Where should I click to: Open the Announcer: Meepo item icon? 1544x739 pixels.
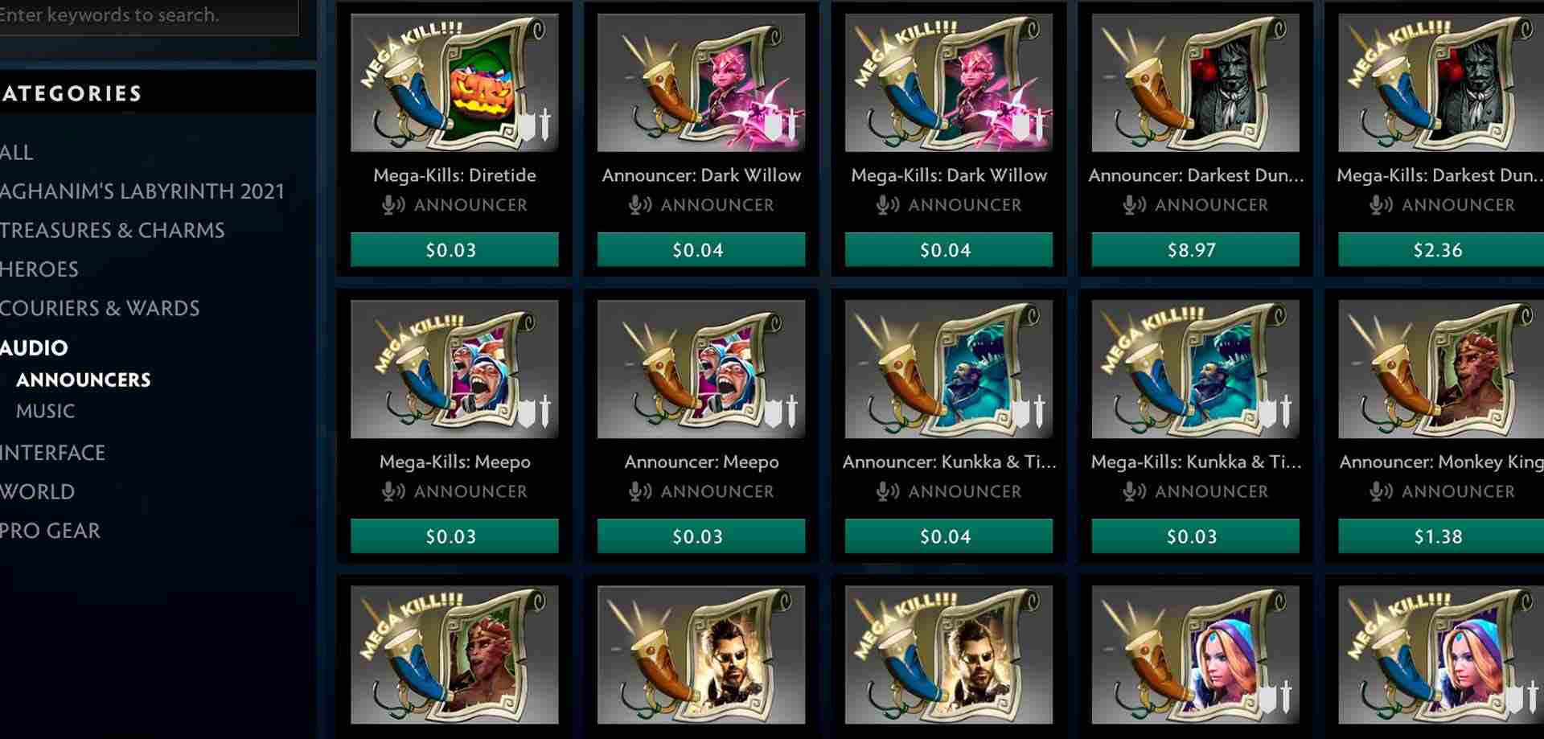point(701,369)
